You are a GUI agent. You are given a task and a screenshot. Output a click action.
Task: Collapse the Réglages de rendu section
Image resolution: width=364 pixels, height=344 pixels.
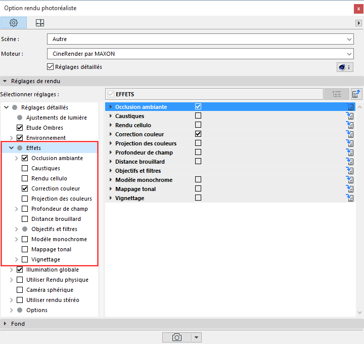click(5, 81)
